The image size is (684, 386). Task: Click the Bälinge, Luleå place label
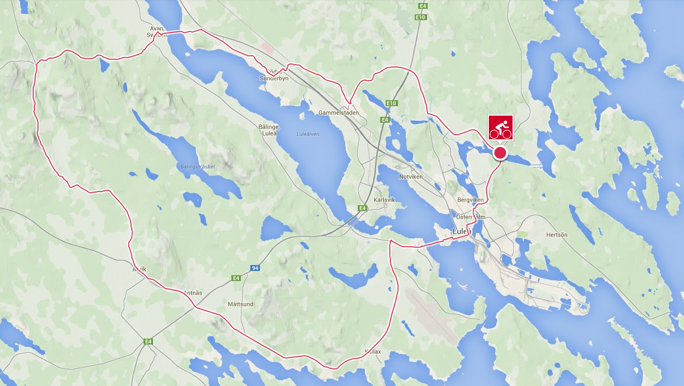[269, 130]
